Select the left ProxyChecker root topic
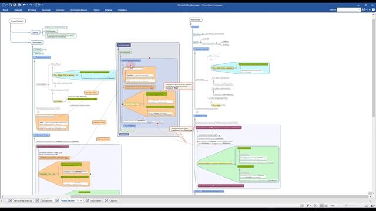Screen dimensions: 376x211 (17, 21)
